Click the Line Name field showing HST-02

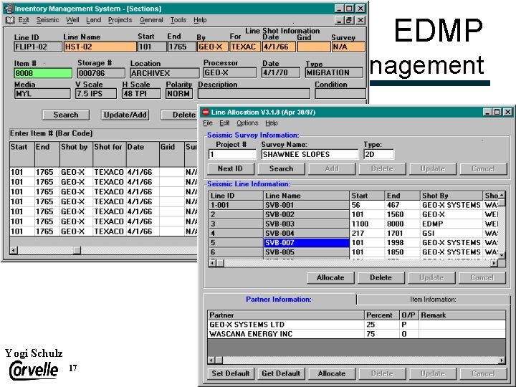click(100, 47)
